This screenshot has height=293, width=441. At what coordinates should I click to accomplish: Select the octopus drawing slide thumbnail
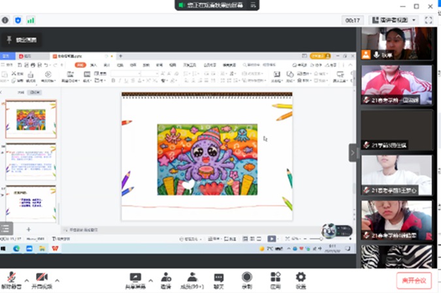(31, 119)
